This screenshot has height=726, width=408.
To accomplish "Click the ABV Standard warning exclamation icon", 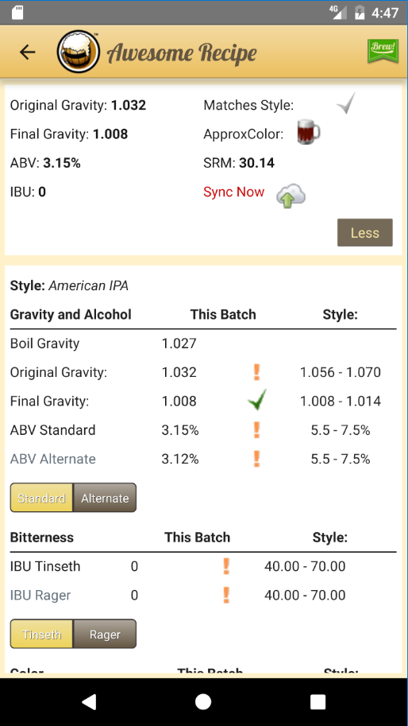I will pos(257,429).
